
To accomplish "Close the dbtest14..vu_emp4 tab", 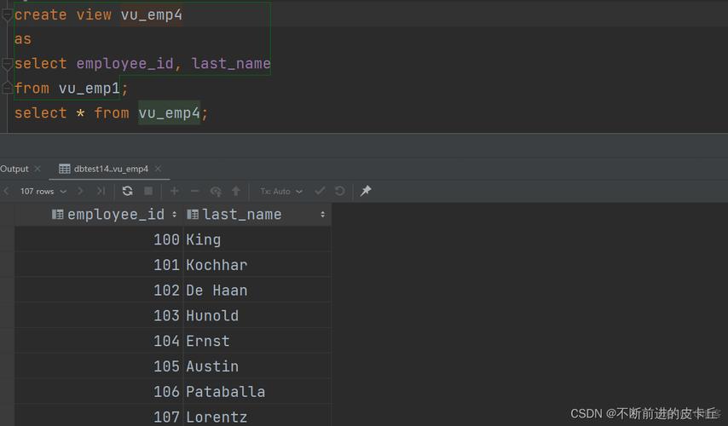I will tap(158, 169).
